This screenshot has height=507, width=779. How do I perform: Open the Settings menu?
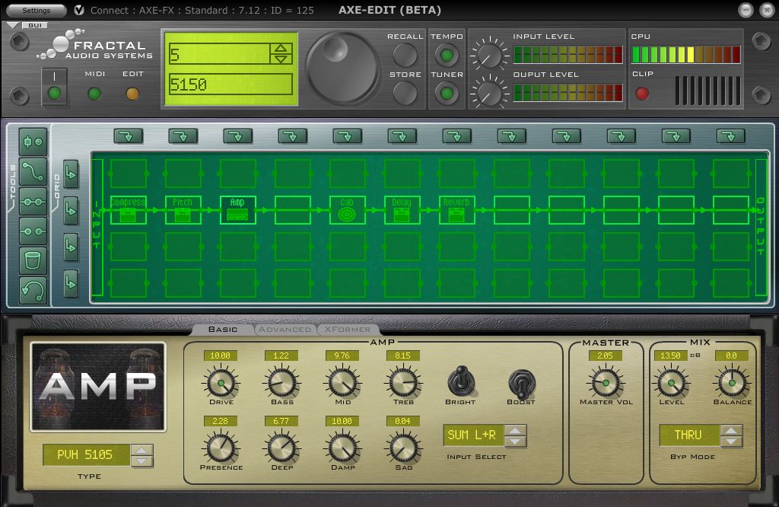click(37, 10)
